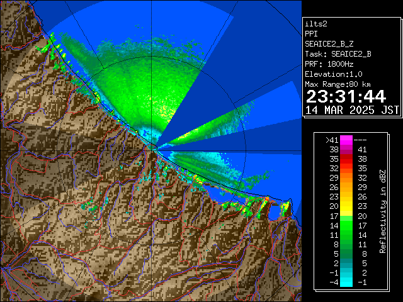Click the SEAICE2_B_Z product name
Image resolution: width=403 pixels, height=302 pixels.
(329, 44)
